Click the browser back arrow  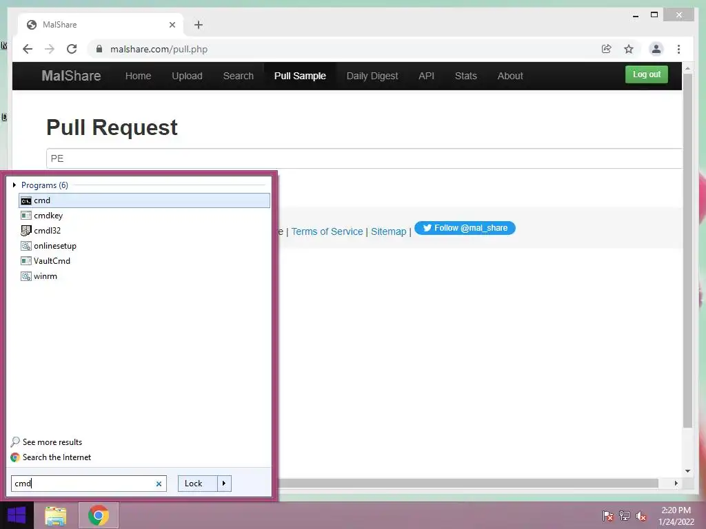point(28,49)
